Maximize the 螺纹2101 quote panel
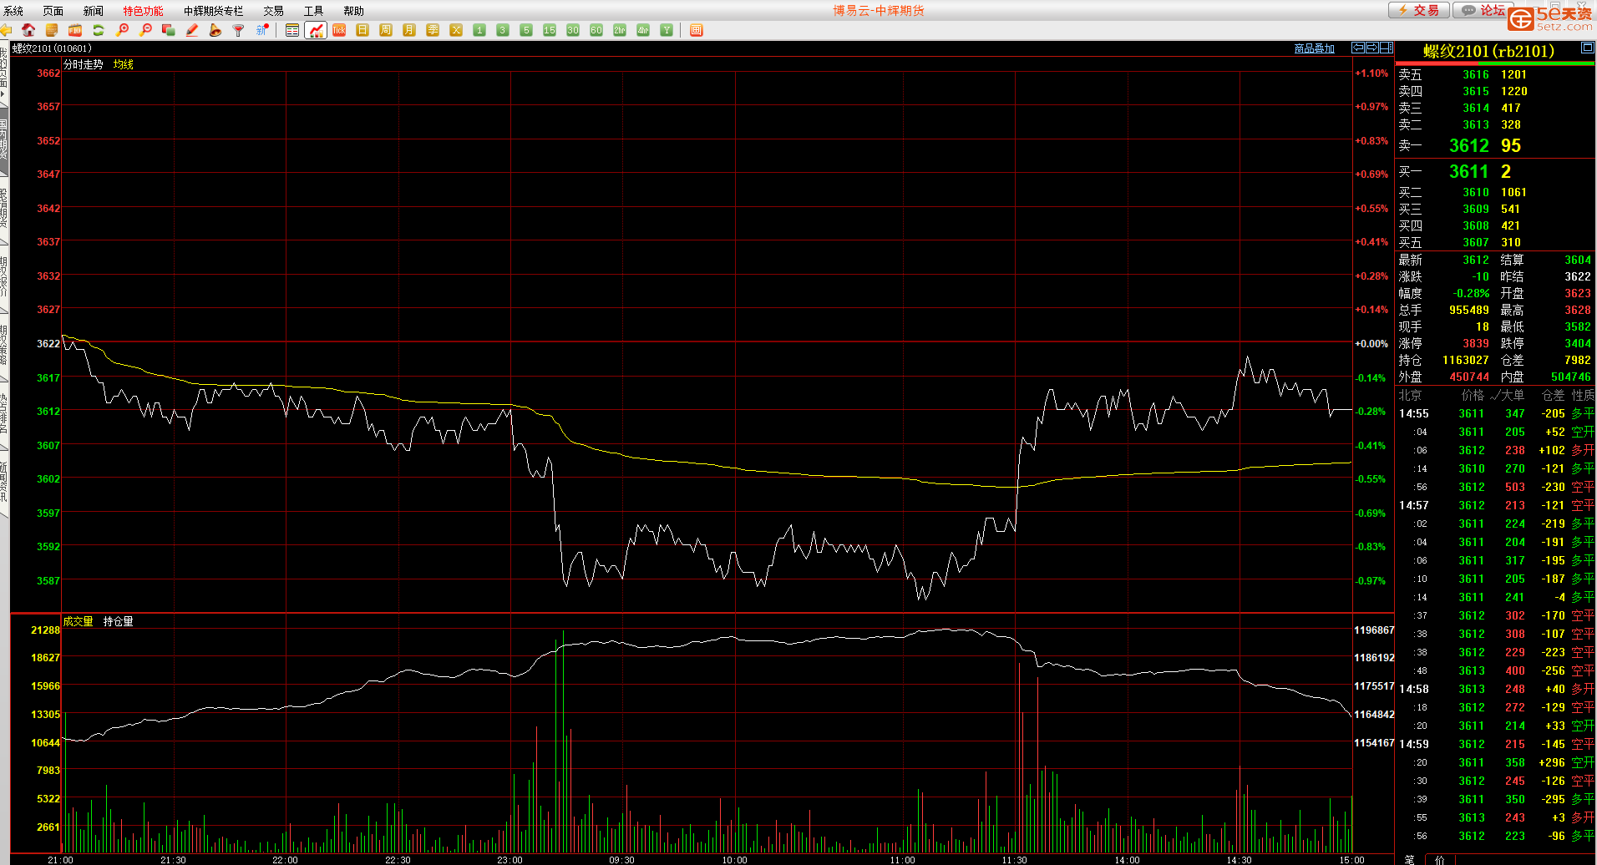The height and width of the screenshot is (865, 1597). click(x=1587, y=48)
